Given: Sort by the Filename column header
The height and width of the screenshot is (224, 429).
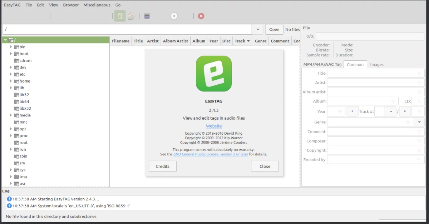Looking at the screenshot, I should 120,41.
